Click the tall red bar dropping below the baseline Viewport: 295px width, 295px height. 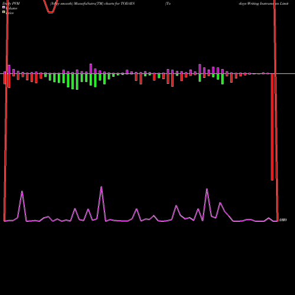click(272, 127)
